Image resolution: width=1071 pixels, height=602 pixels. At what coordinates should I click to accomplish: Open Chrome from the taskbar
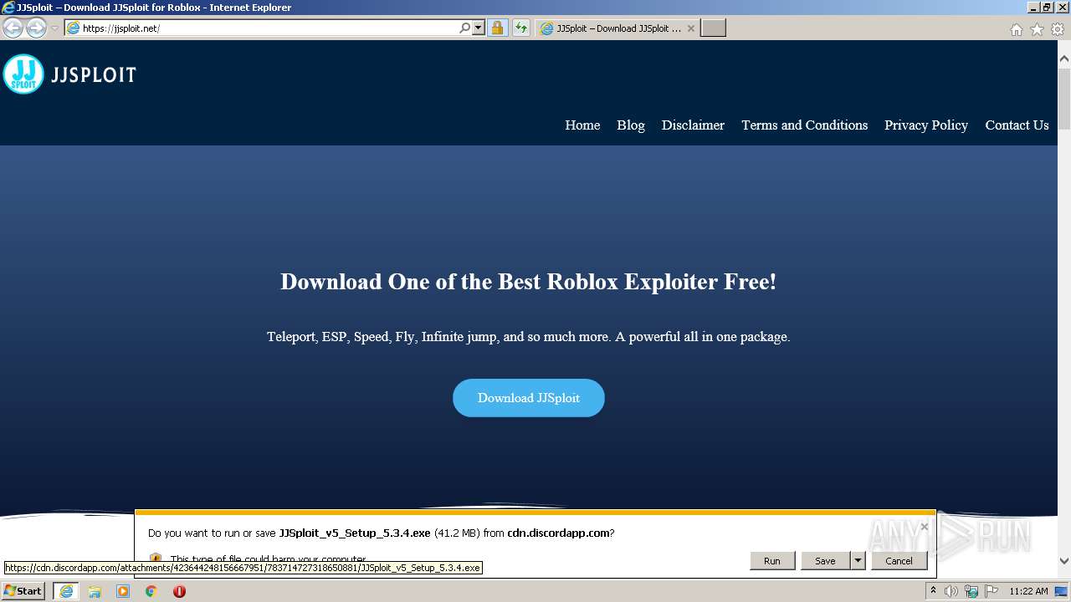click(x=151, y=591)
